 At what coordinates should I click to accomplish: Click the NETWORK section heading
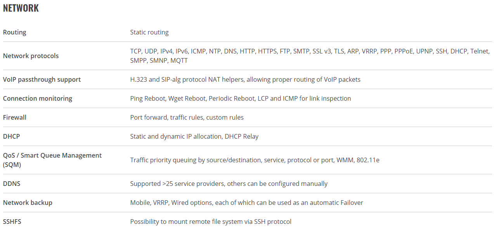21,8
